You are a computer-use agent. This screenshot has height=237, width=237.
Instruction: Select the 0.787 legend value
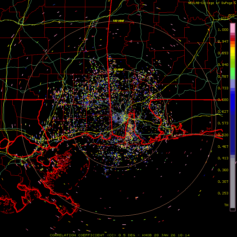(x=223, y=76)
